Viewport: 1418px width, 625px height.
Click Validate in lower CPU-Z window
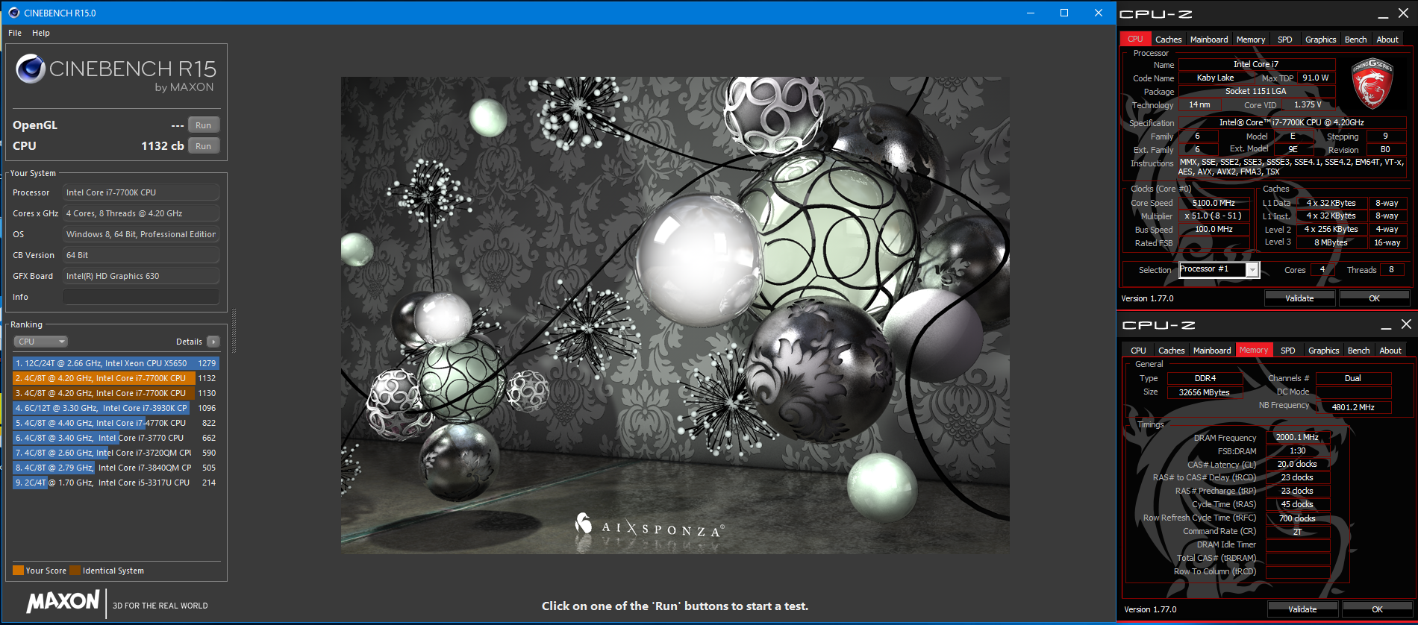pyautogui.click(x=1302, y=609)
